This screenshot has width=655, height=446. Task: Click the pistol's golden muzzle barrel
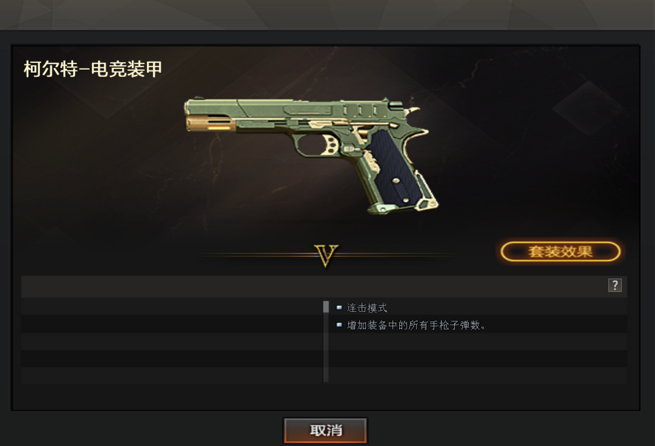pos(209,124)
